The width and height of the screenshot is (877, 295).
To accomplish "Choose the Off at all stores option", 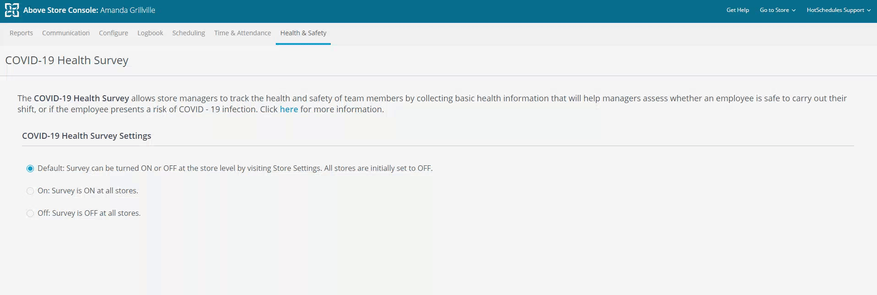I will click(x=30, y=213).
